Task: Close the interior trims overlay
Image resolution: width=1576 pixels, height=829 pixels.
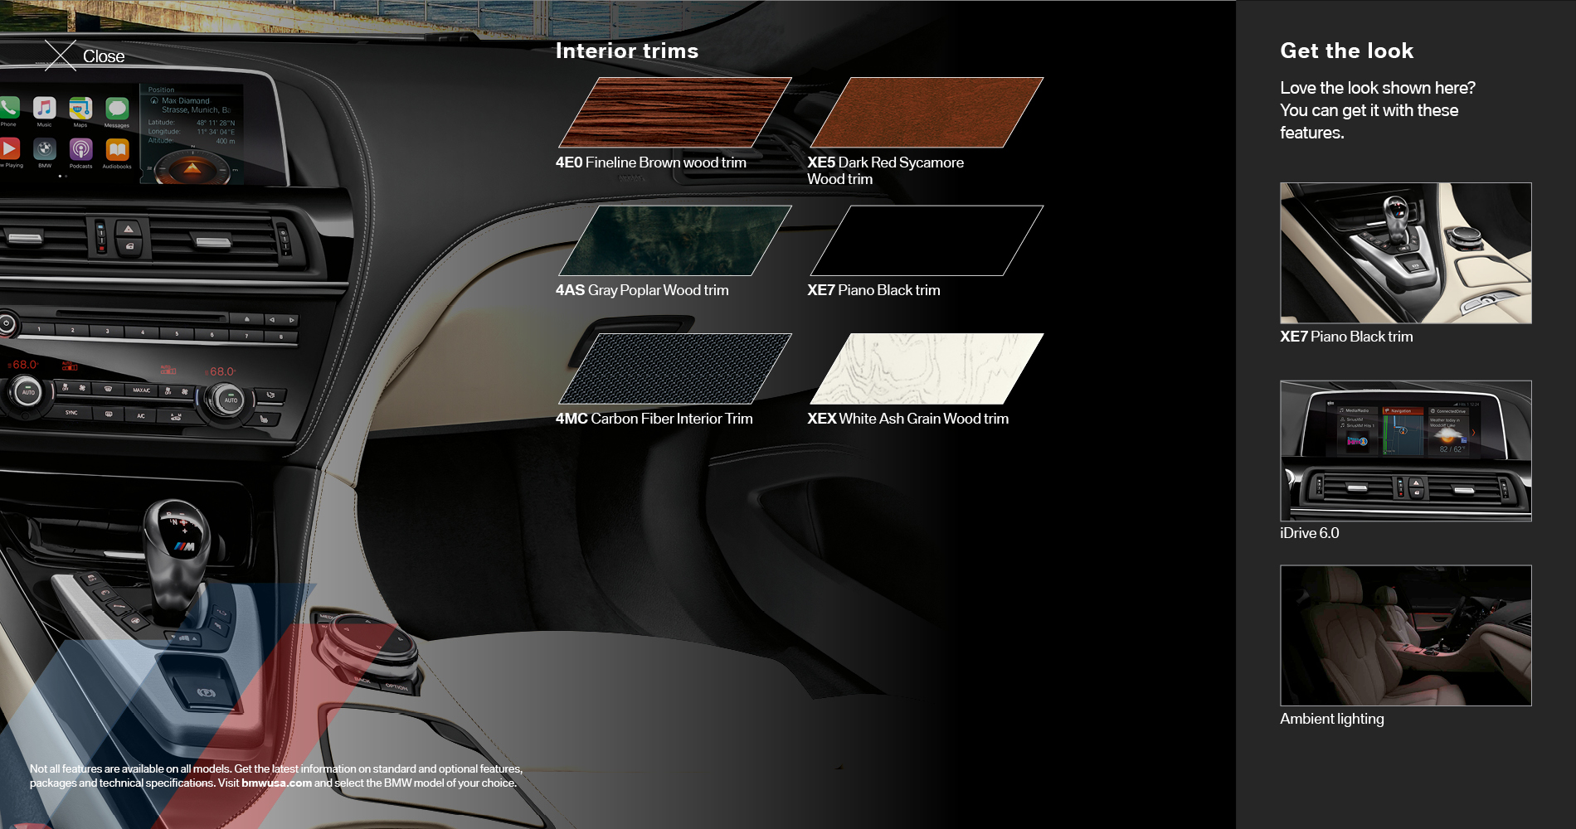Action: [x=84, y=56]
